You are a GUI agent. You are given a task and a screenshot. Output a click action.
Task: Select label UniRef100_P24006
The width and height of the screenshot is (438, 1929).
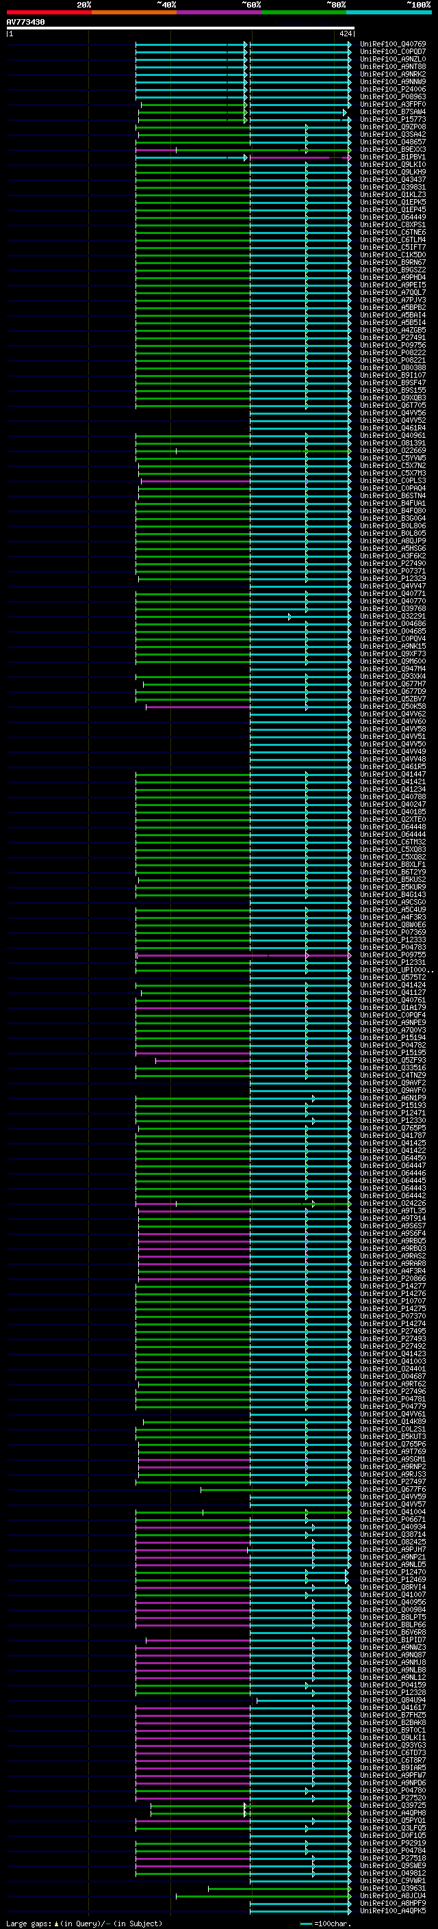pyautogui.click(x=393, y=89)
